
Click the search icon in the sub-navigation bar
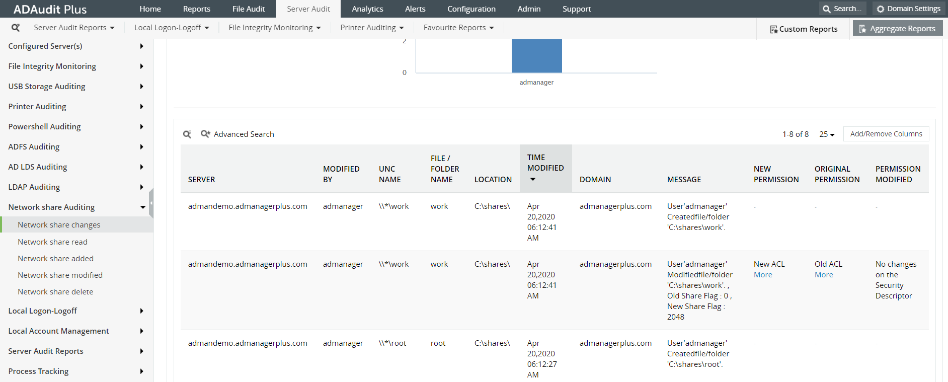pyautogui.click(x=16, y=28)
